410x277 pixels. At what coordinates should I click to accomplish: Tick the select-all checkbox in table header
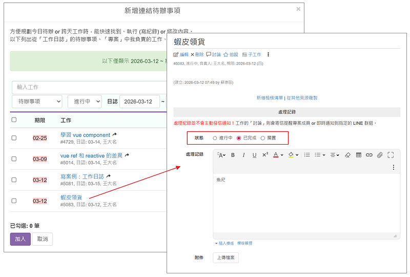click(14, 120)
